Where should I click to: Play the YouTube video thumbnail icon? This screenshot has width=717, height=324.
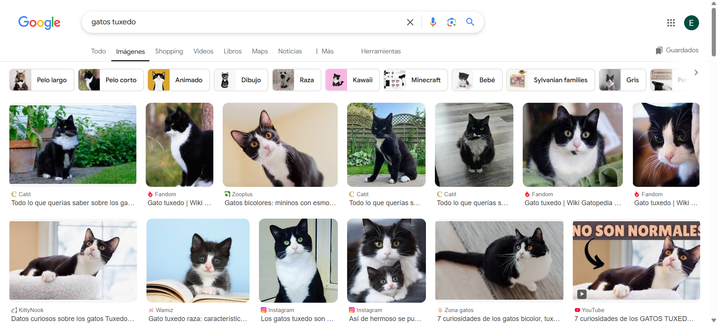point(582,294)
